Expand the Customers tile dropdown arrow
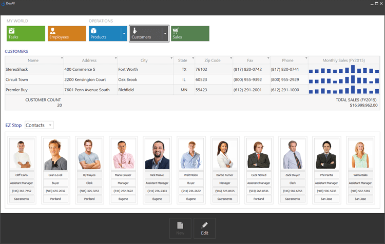The image size is (385, 244). coord(165,34)
